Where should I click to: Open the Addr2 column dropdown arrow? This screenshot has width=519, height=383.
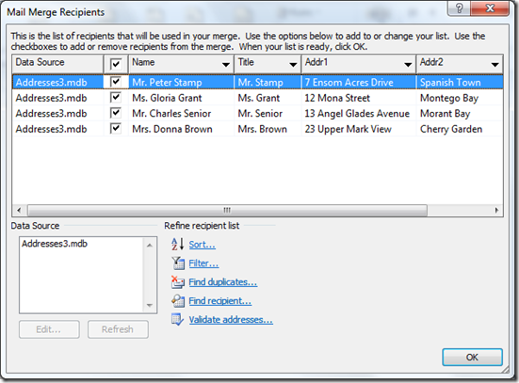[x=495, y=65]
